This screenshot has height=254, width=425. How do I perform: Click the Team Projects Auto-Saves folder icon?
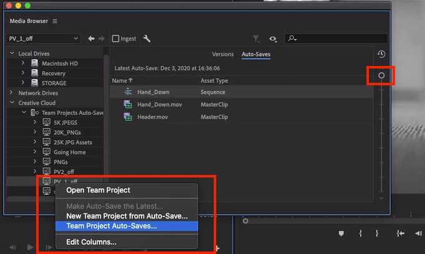click(35, 113)
